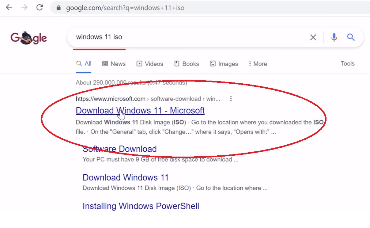Clear the search query with the X icon
Screen dimensions: 370x228
[x=313, y=37]
